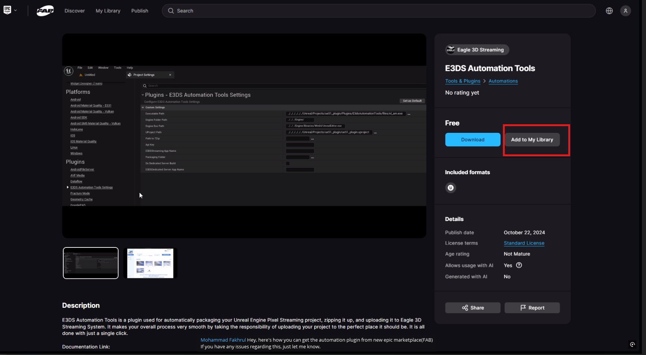Go to My Library in the top bar
The width and height of the screenshot is (646, 355).
[x=108, y=11]
